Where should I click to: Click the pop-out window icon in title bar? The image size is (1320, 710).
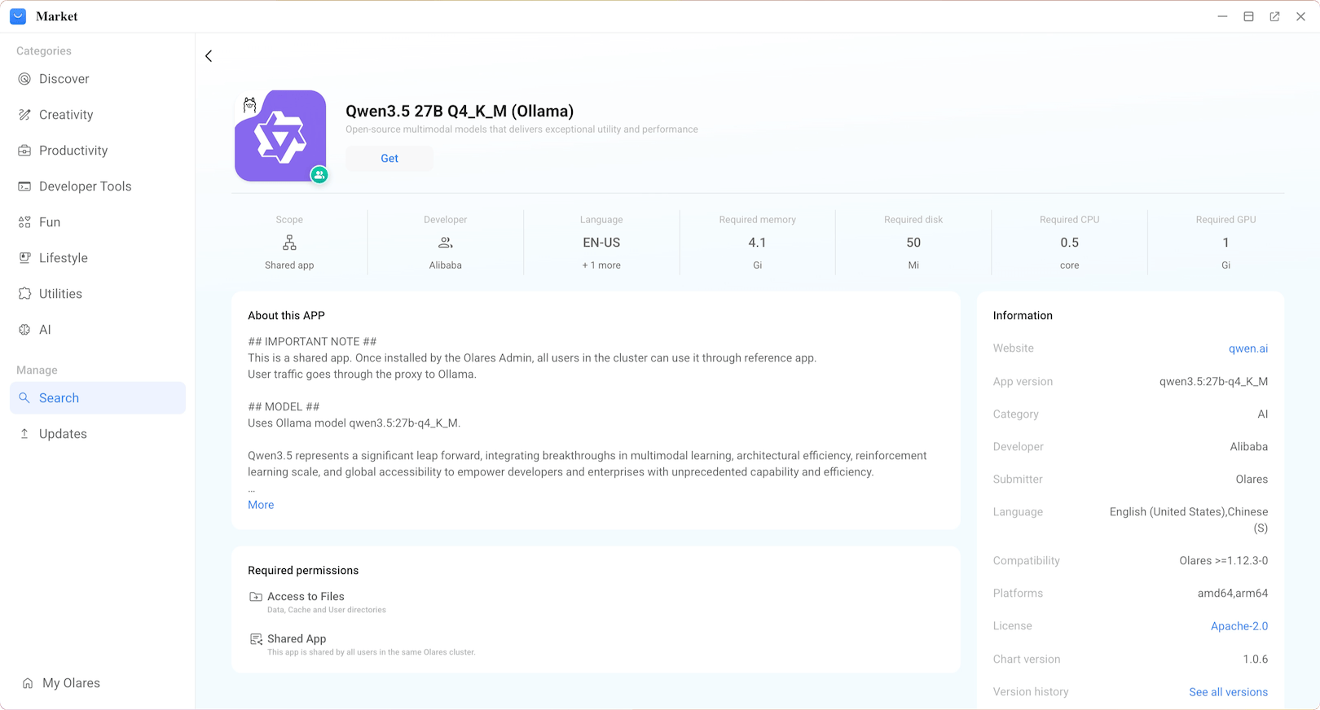(x=1274, y=16)
